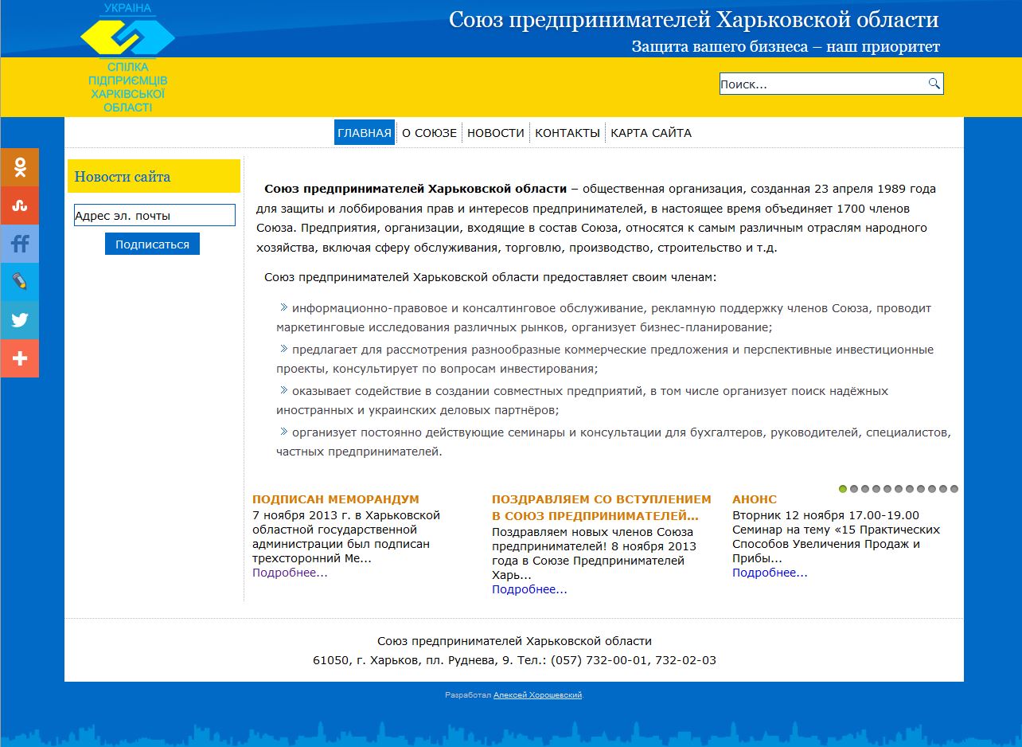
Task: Click the StumbleUpon share icon
Action: 20,205
